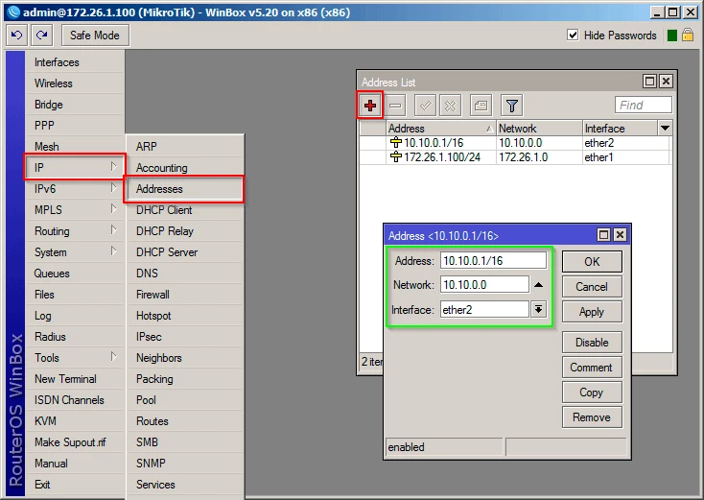Click the Undo arrow in main toolbar
This screenshot has width=704, height=500.
click(x=17, y=36)
